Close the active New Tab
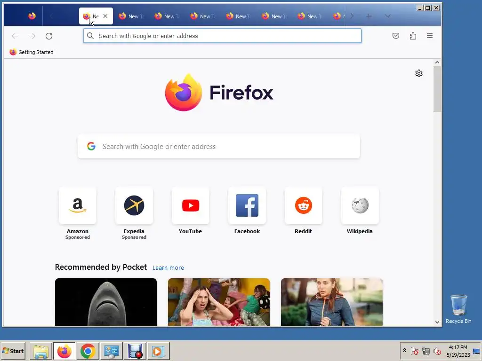This screenshot has height=361, width=482. point(105,16)
